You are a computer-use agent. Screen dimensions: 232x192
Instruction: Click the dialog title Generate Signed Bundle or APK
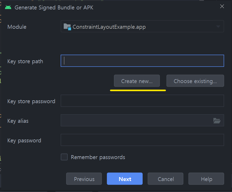click(x=54, y=8)
